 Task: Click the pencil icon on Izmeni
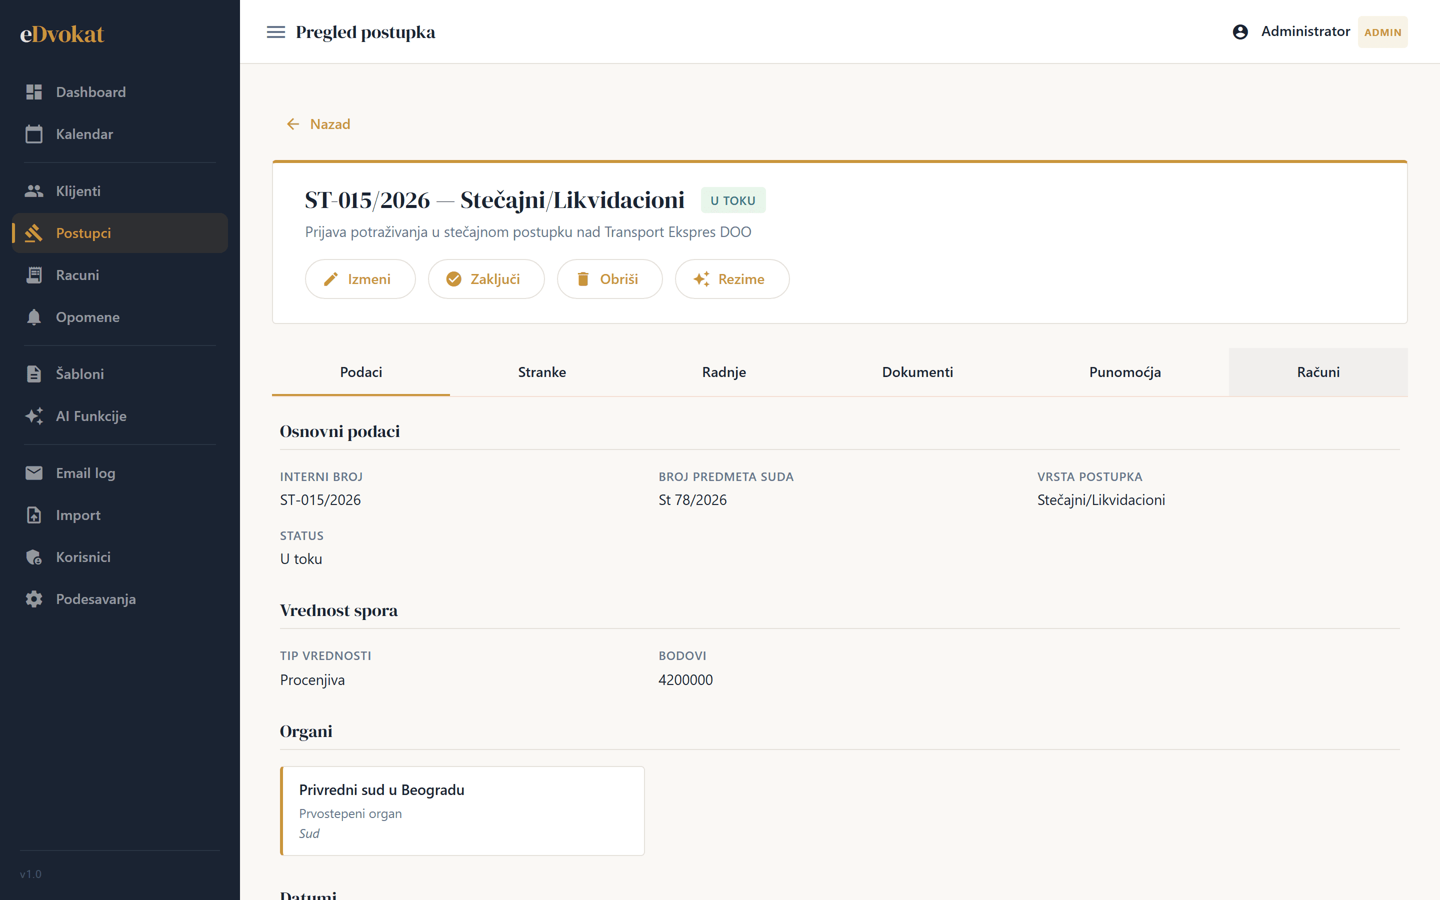coord(331,279)
